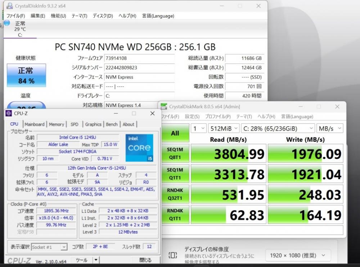Click the 閉じる button in CPU-Z

click(x=145, y=260)
